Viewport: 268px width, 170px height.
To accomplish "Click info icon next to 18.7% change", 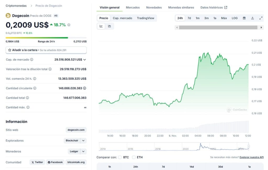I will coord(69,25).
